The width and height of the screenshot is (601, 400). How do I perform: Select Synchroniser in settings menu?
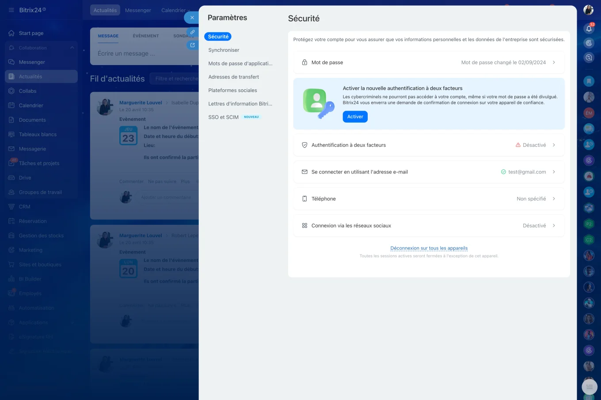click(224, 50)
